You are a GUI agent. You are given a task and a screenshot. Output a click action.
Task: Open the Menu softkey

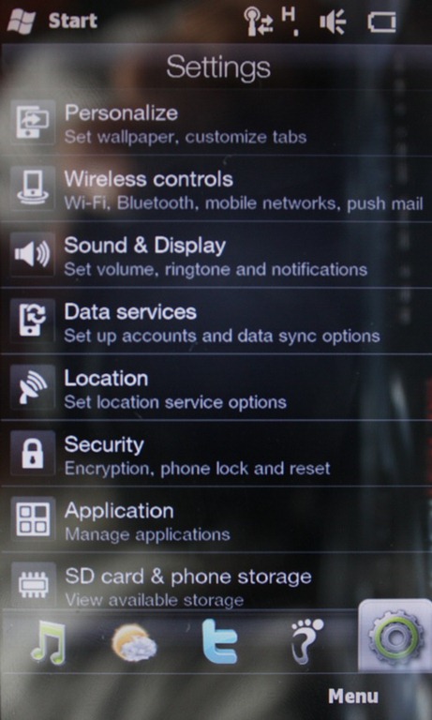click(353, 697)
